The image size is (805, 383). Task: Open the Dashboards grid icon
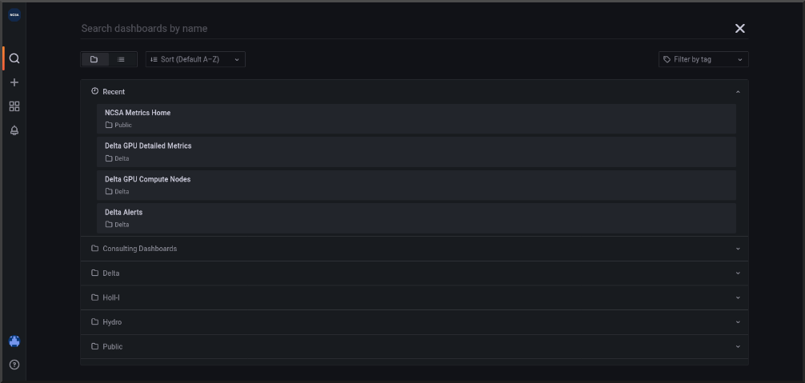tap(14, 106)
